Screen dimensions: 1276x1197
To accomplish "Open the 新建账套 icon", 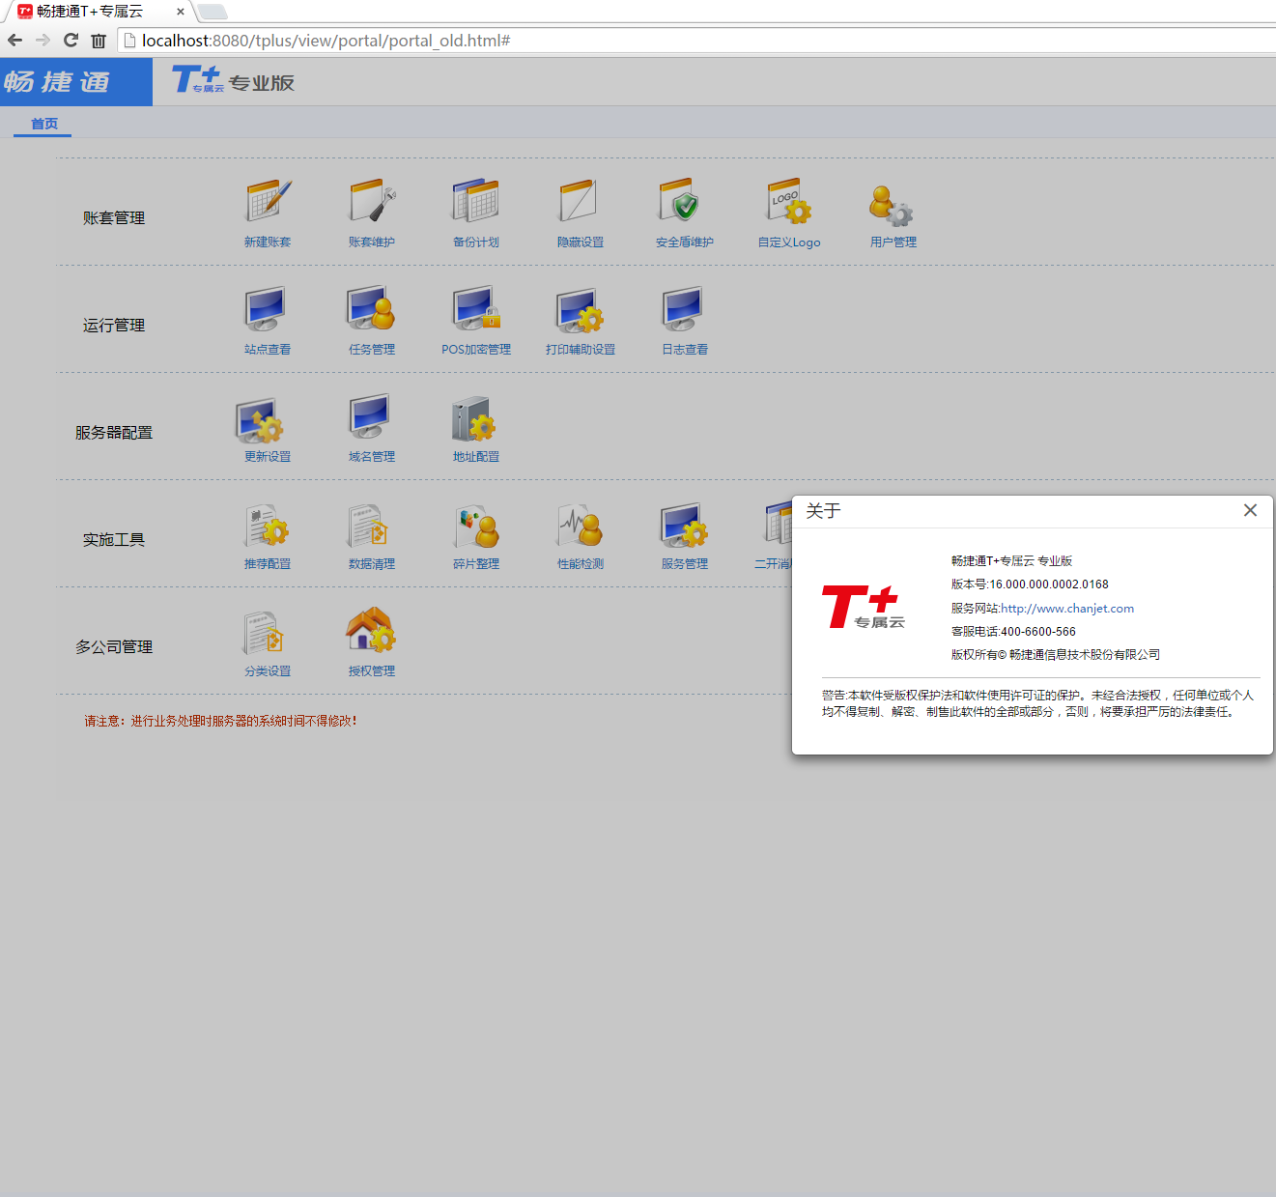I will click(268, 201).
